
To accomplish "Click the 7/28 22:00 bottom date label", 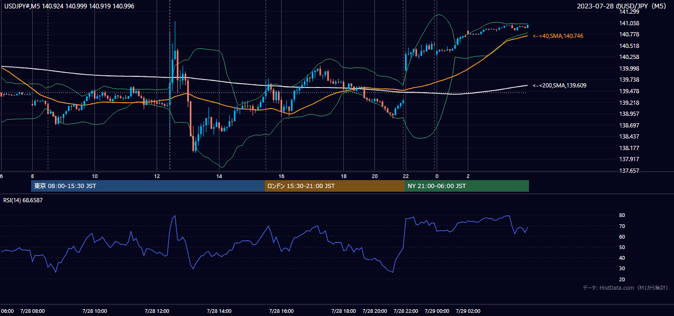I will pos(406,311).
